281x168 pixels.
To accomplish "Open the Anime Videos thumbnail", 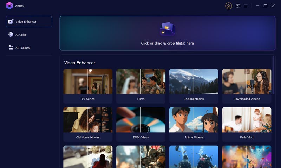I will (x=194, y=120).
